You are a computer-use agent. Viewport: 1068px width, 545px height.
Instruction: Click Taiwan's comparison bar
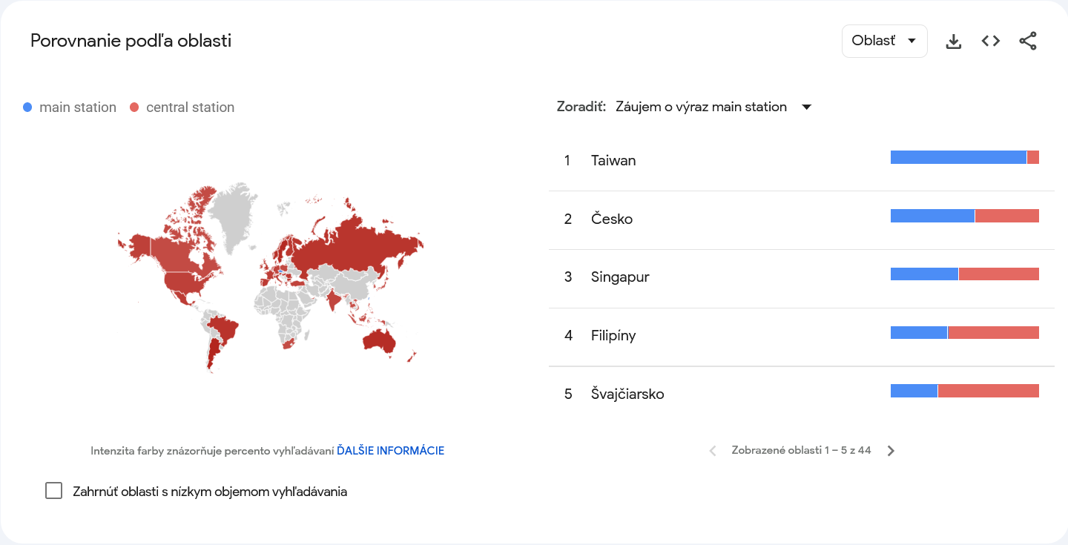tap(964, 157)
